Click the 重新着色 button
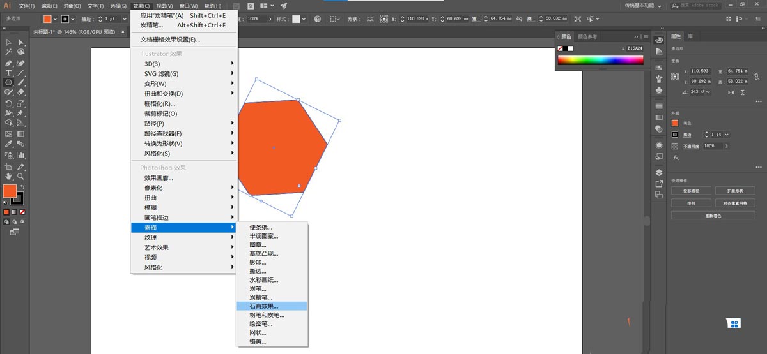 click(713, 216)
